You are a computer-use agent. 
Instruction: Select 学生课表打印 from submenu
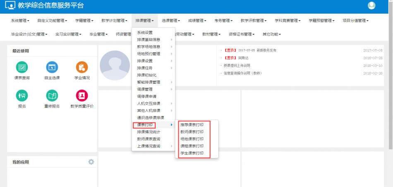[192, 153]
